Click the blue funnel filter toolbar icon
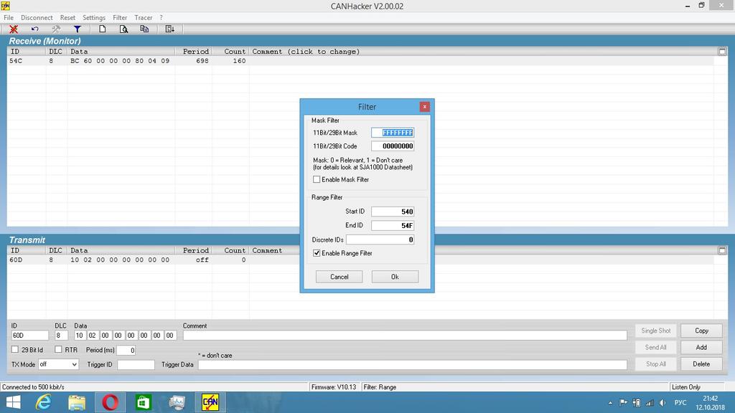 [77, 29]
